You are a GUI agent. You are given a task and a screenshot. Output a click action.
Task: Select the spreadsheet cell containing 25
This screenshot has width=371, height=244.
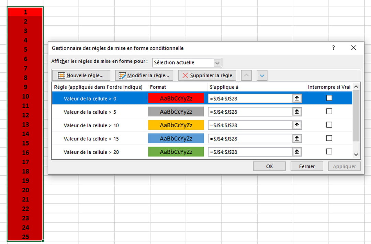point(25,237)
